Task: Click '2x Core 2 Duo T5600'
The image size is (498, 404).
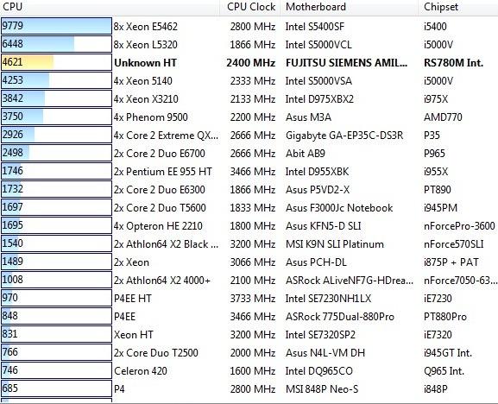Action: coord(160,207)
